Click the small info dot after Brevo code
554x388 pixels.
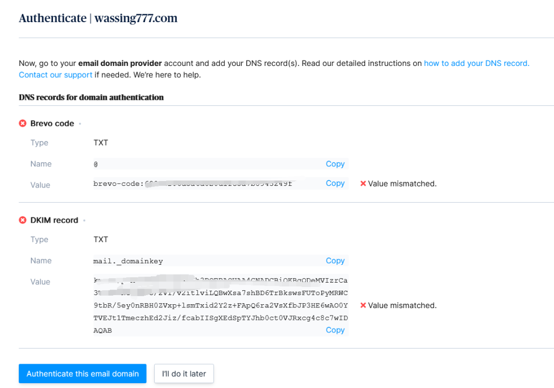tap(80, 124)
